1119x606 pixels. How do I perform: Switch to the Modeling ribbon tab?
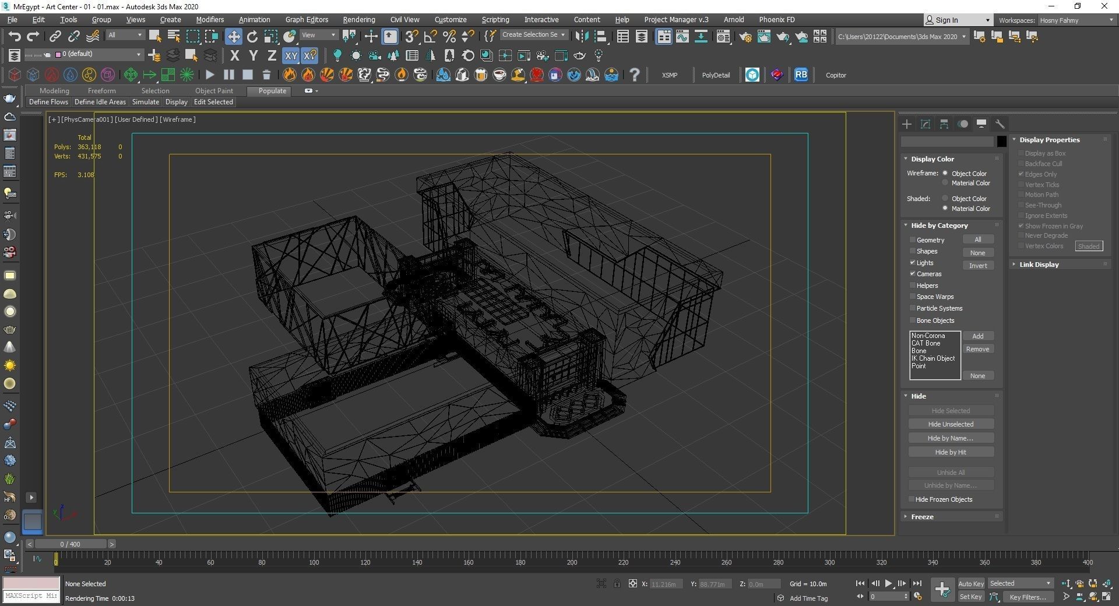pyautogui.click(x=54, y=91)
